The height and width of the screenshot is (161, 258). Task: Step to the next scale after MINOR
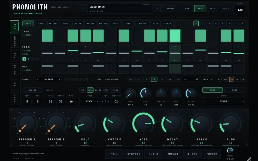98,101
